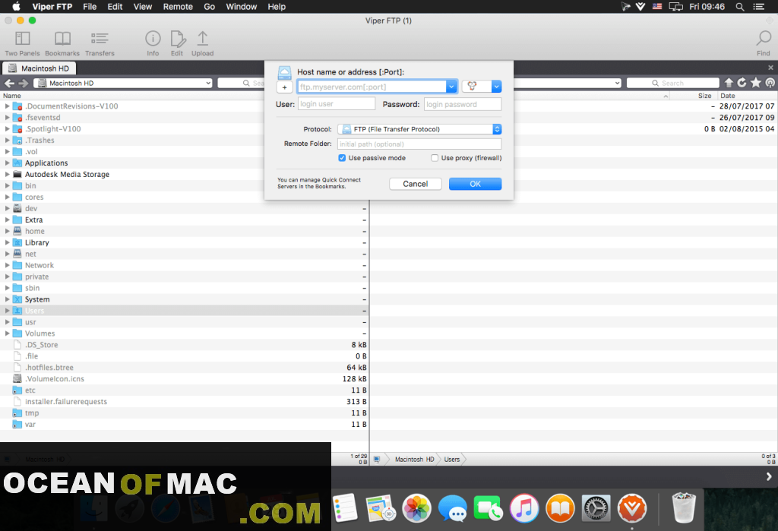
Task: Click the star bookmark icon
Action: coord(756,83)
